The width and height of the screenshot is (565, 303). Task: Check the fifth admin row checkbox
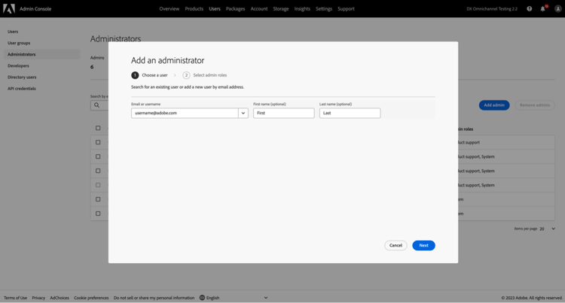[x=98, y=199]
